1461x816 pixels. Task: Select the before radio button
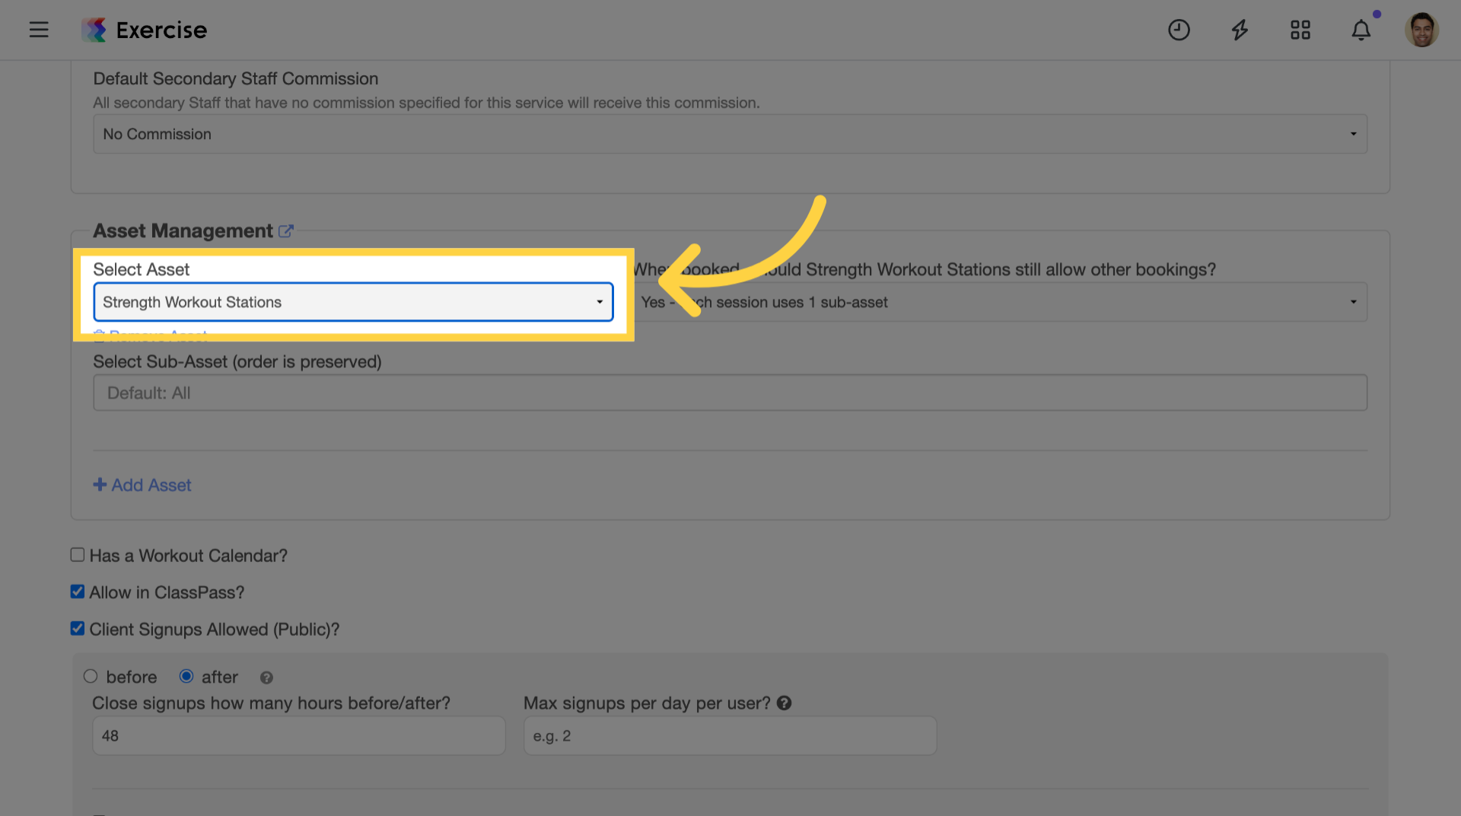click(x=91, y=676)
